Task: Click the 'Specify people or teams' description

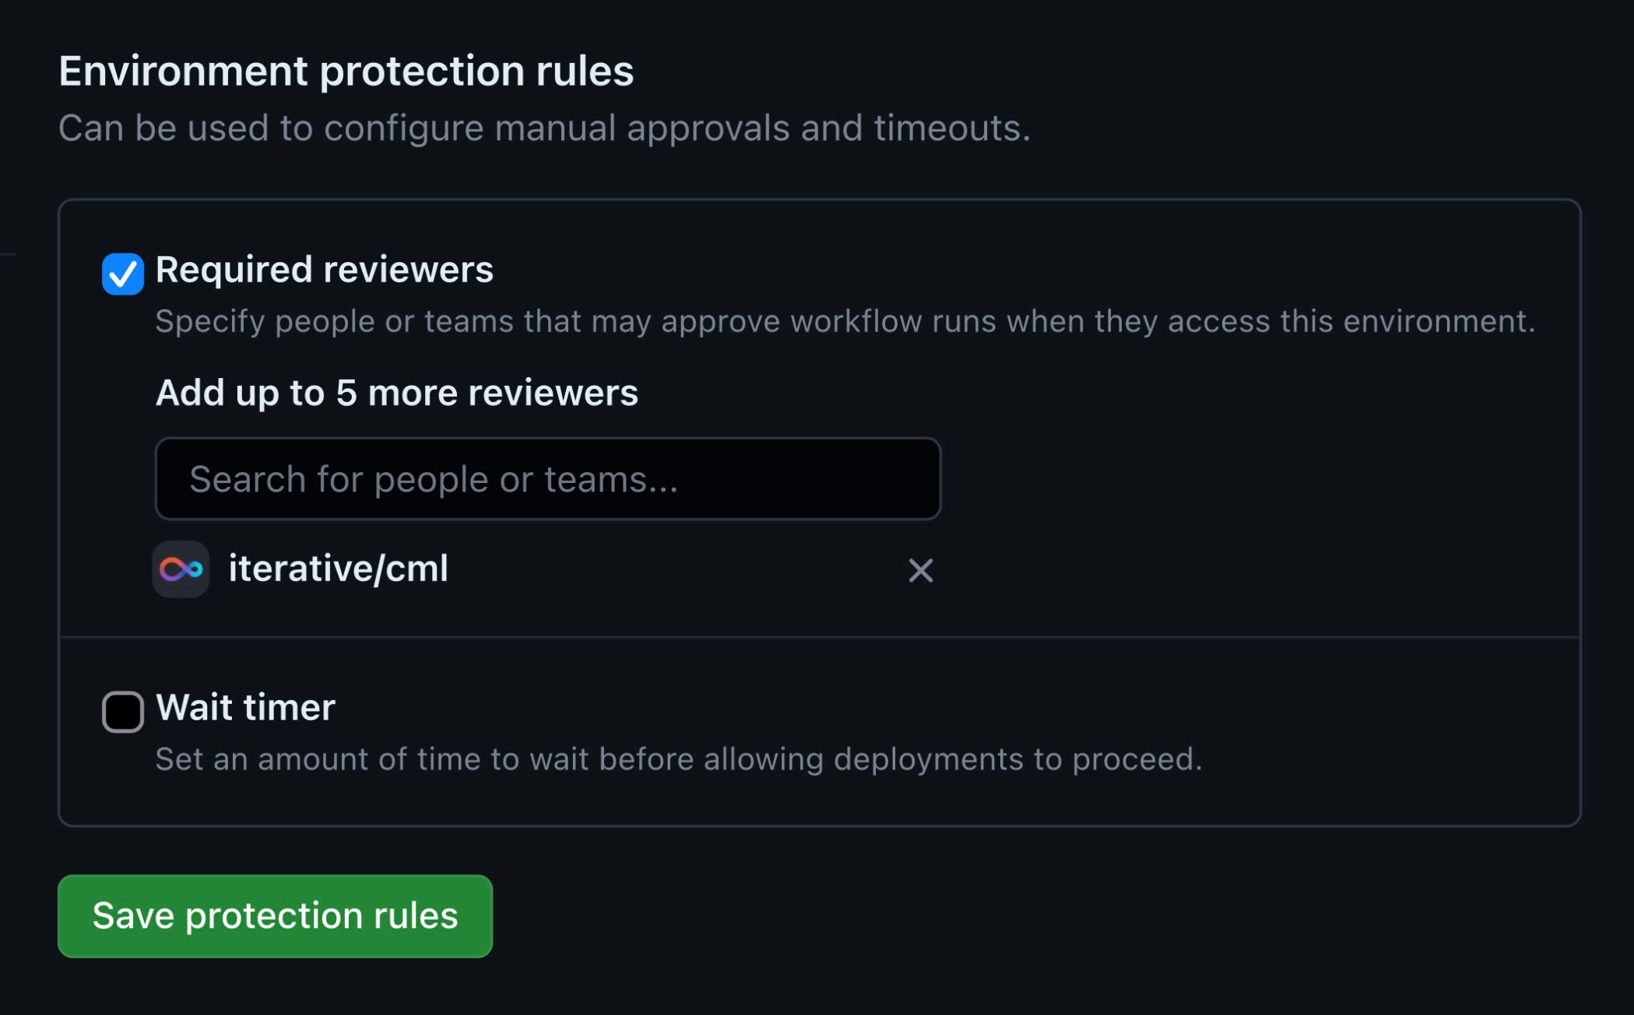Action: (845, 321)
